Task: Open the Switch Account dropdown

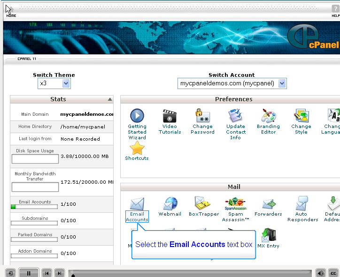Action: tap(232, 83)
